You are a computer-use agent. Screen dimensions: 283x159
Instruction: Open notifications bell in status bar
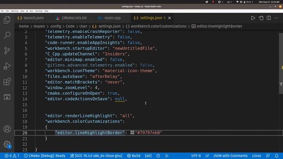pyautogui.click(x=276, y=156)
